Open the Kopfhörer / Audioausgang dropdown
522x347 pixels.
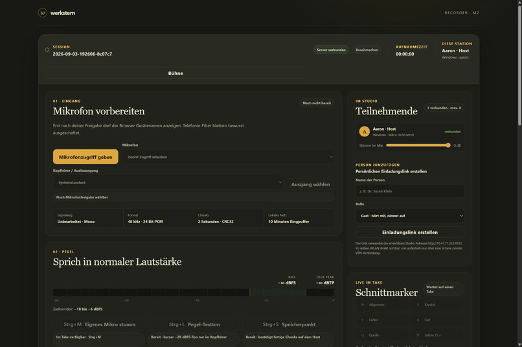(x=168, y=182)
